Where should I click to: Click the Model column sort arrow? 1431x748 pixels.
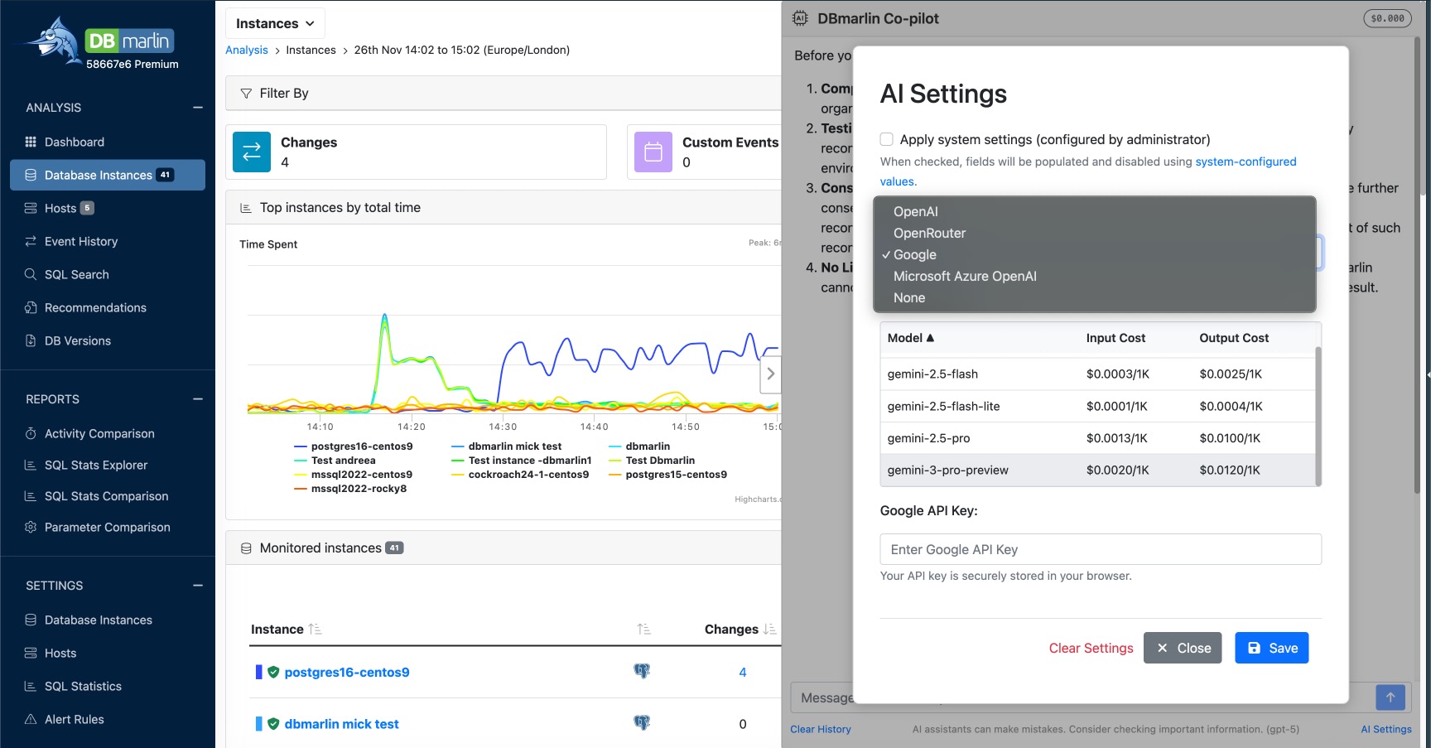tap(930, 338)
